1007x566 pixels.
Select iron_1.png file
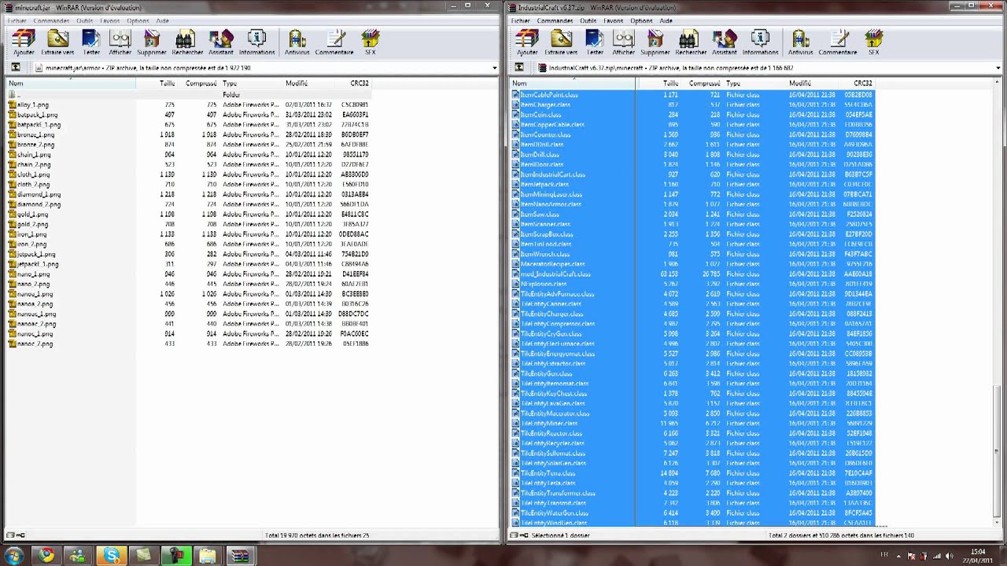point(31,234)
